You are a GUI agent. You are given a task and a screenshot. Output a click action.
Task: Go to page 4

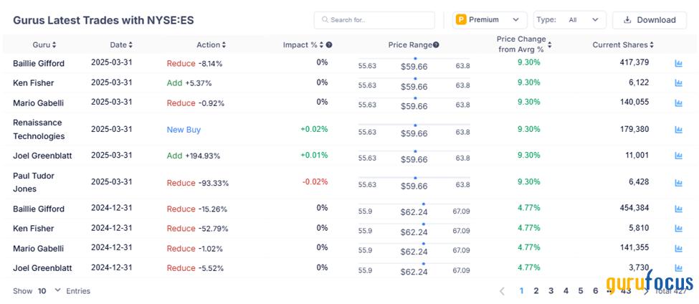(x=566, y=291)
